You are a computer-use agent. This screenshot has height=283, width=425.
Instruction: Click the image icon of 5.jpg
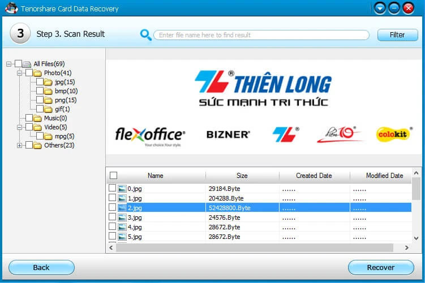[x=122, y=237]
